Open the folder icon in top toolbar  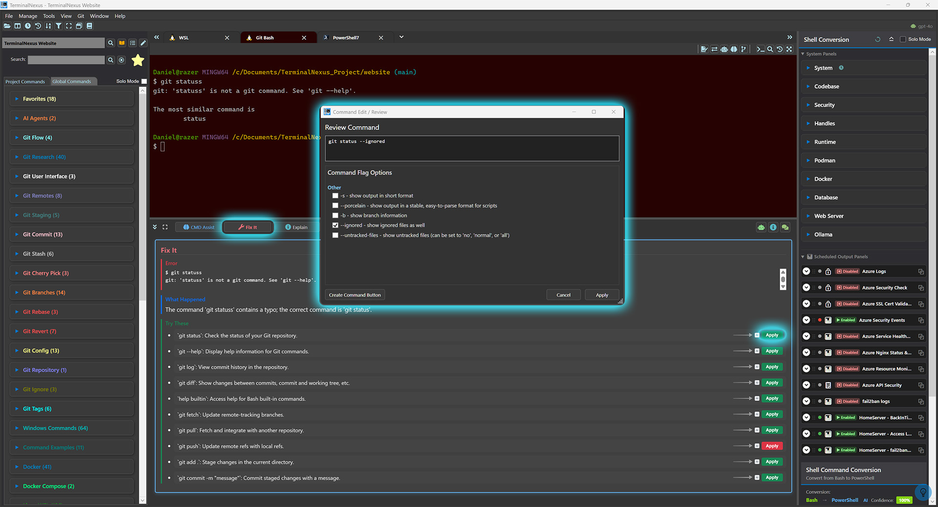tap(7, 26)
